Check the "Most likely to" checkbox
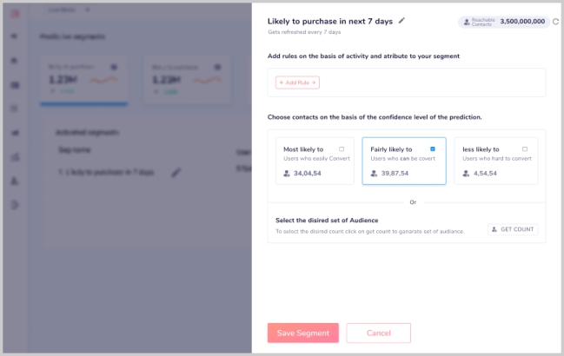The height and width of the screenshot is (356, 564). click(x=342, y=149)
